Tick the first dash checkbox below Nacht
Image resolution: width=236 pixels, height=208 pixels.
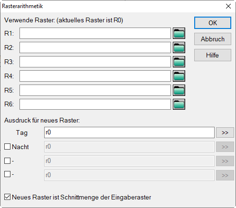[x=7, y=161]
